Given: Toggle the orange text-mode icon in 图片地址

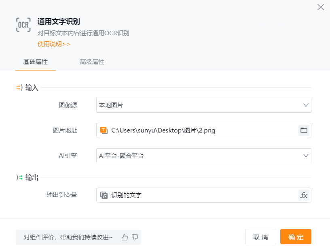Looking at the screenshot, I should [x=104, y=130].
